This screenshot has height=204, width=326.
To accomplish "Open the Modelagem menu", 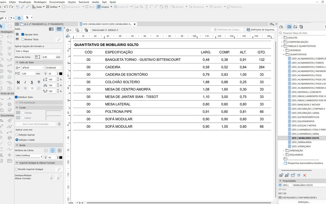I will [x=40, y=2].
